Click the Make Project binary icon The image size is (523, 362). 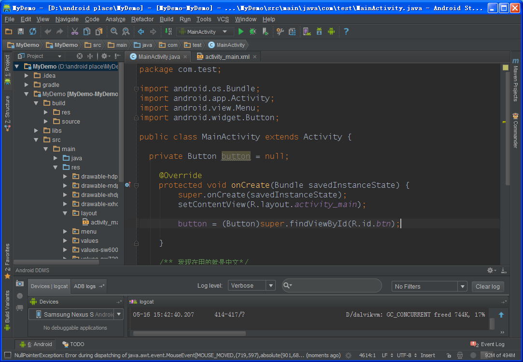[169, 32]
